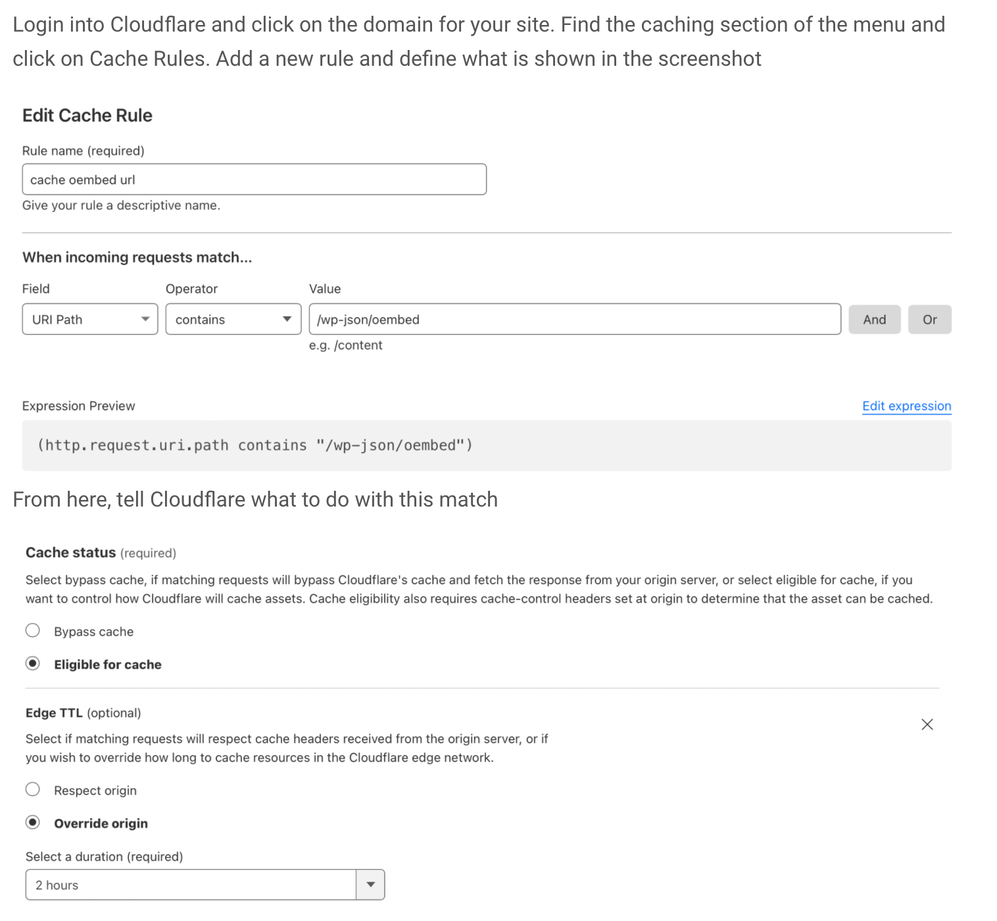Click the expression preview code box
997x921 pixels.
(x=487, y=445)
